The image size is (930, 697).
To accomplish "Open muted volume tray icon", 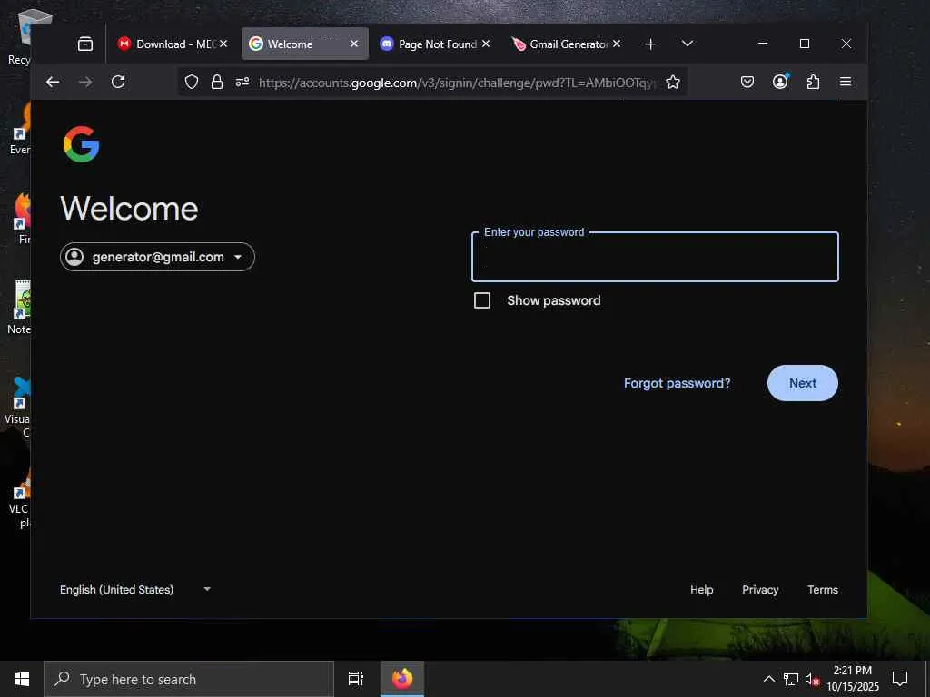I will coord(812,679).
